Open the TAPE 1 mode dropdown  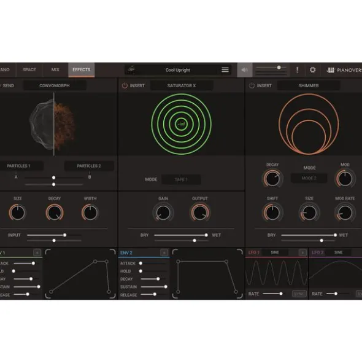pyautogui.click(x=181, y=179)
